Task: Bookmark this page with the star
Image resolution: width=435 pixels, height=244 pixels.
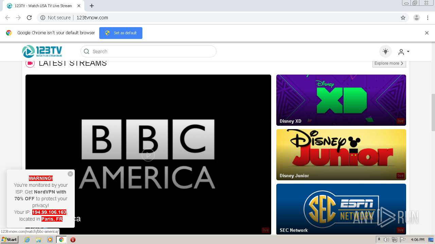Action: (x=403, y=18)
